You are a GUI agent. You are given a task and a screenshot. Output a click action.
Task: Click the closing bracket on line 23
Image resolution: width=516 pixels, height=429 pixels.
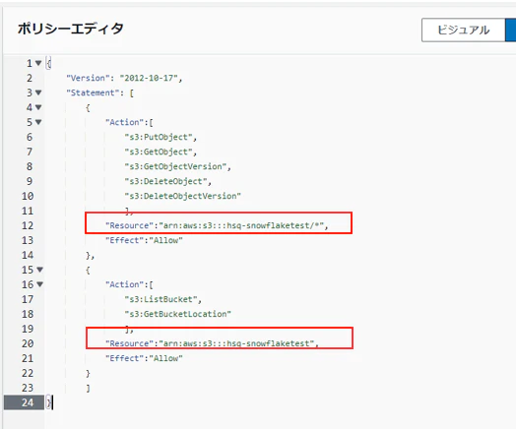(88, 388)
